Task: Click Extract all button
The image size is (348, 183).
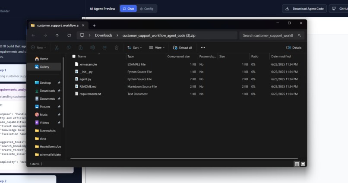Action: point(183,47)
